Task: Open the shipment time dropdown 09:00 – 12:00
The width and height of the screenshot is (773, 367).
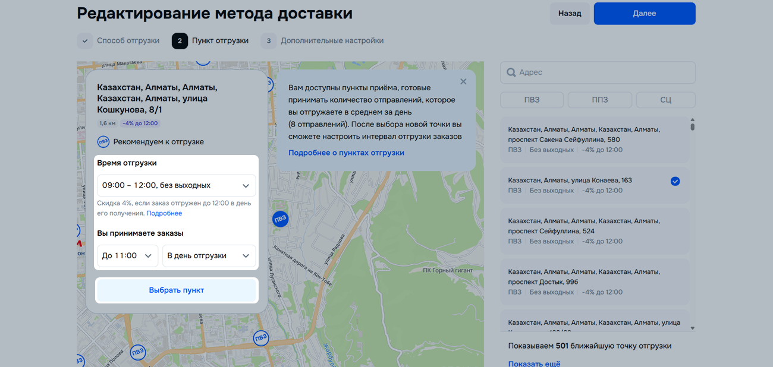Action: (176, 186)
